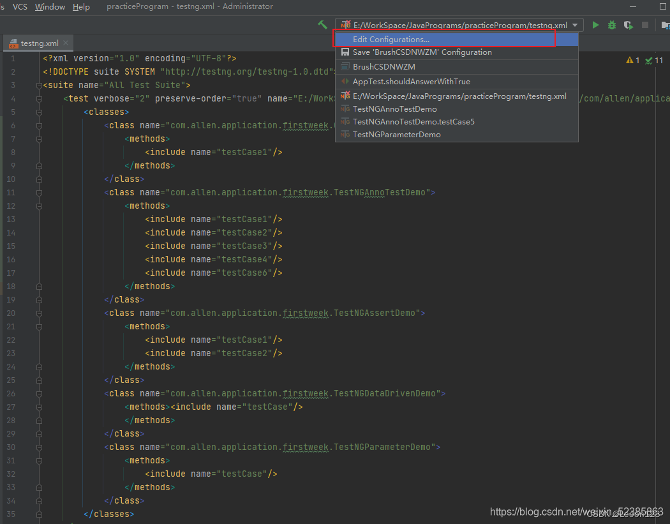Click the text "All Test Suite" on line 3
Viewport: 670px width, 524px height.
click(x=145, y=85)
